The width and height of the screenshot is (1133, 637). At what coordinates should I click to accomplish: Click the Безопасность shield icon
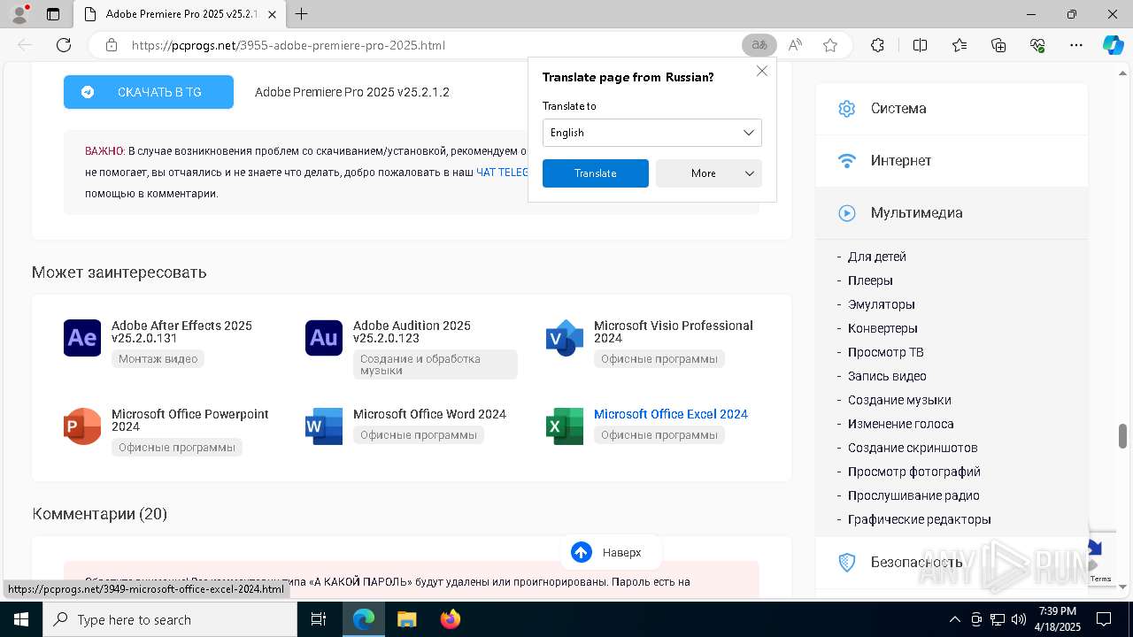coord(847,562)
